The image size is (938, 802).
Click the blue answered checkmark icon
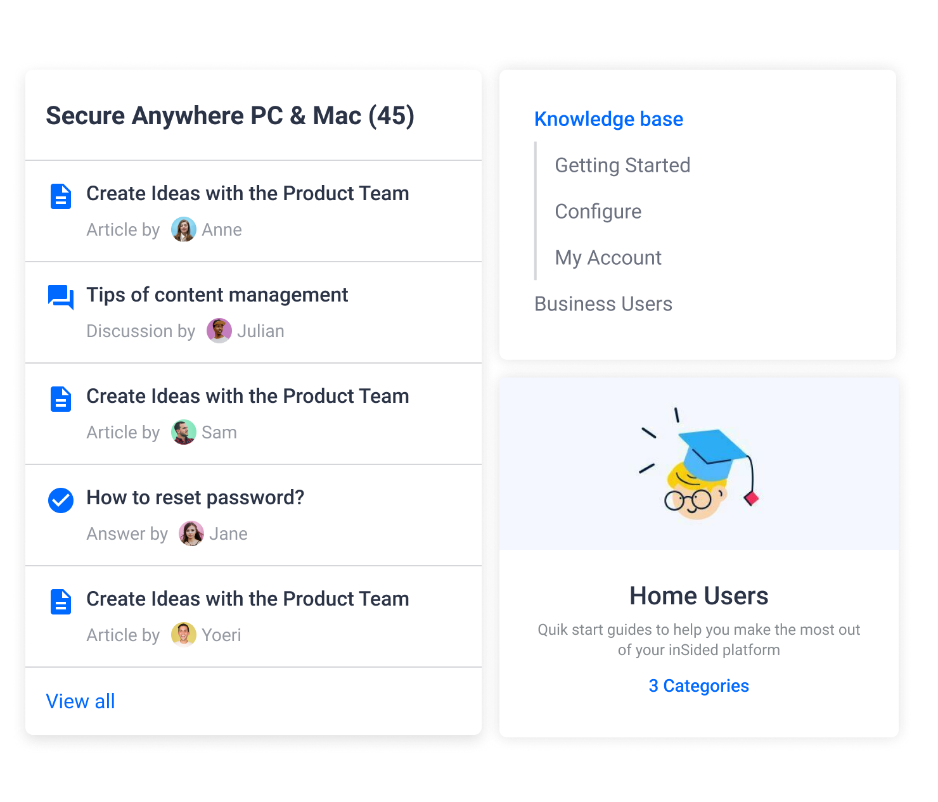61,500
